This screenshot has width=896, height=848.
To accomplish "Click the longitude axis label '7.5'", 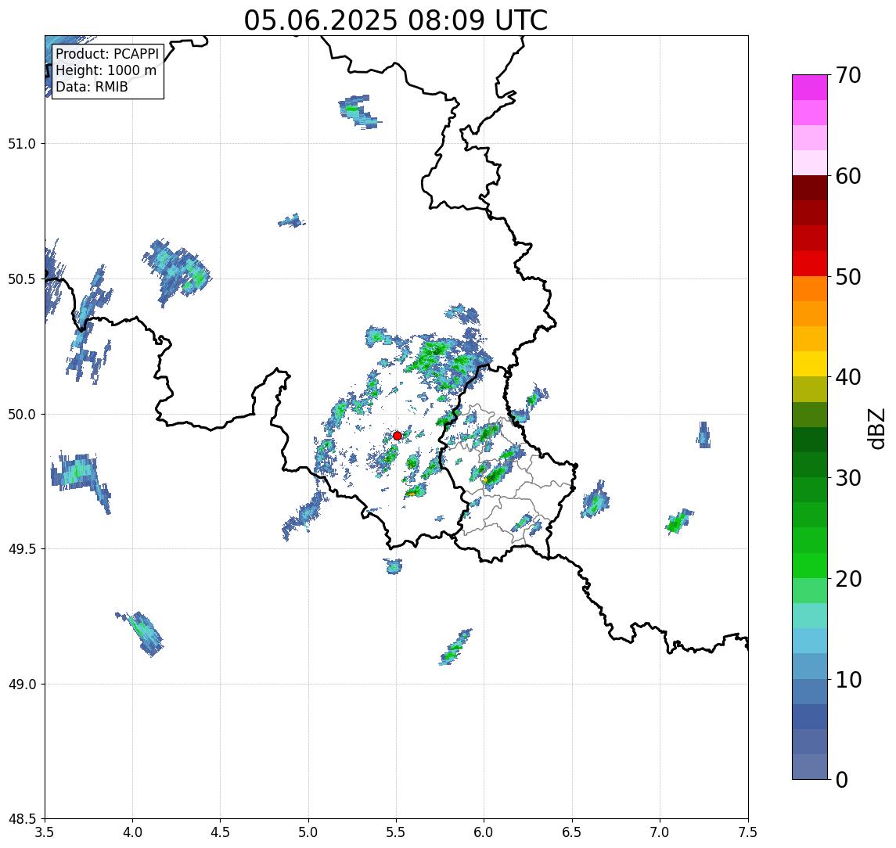I will (748, 832).
